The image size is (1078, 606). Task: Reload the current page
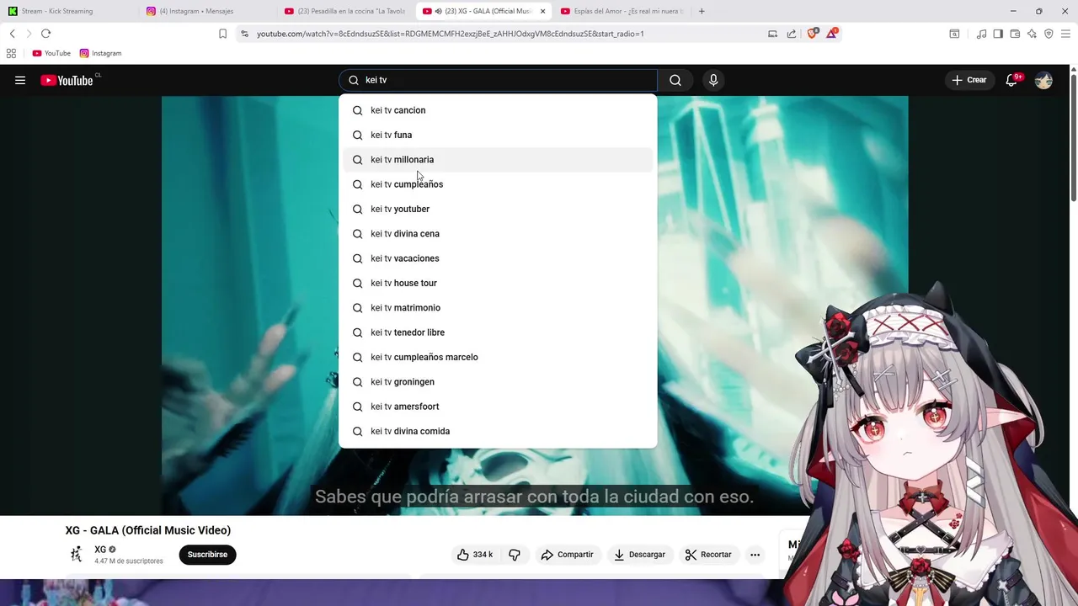pyautogui.click(x=45, y=34)
